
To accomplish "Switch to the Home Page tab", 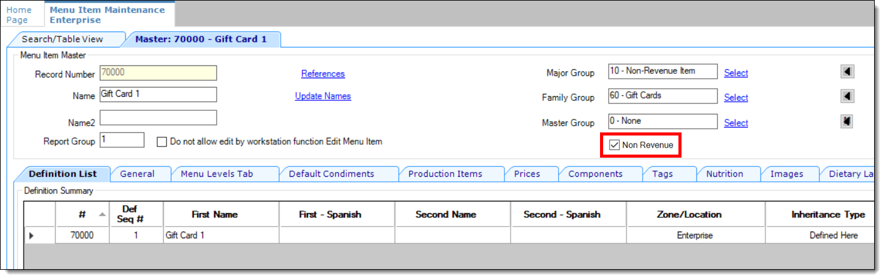I will (x=19, y=15).
